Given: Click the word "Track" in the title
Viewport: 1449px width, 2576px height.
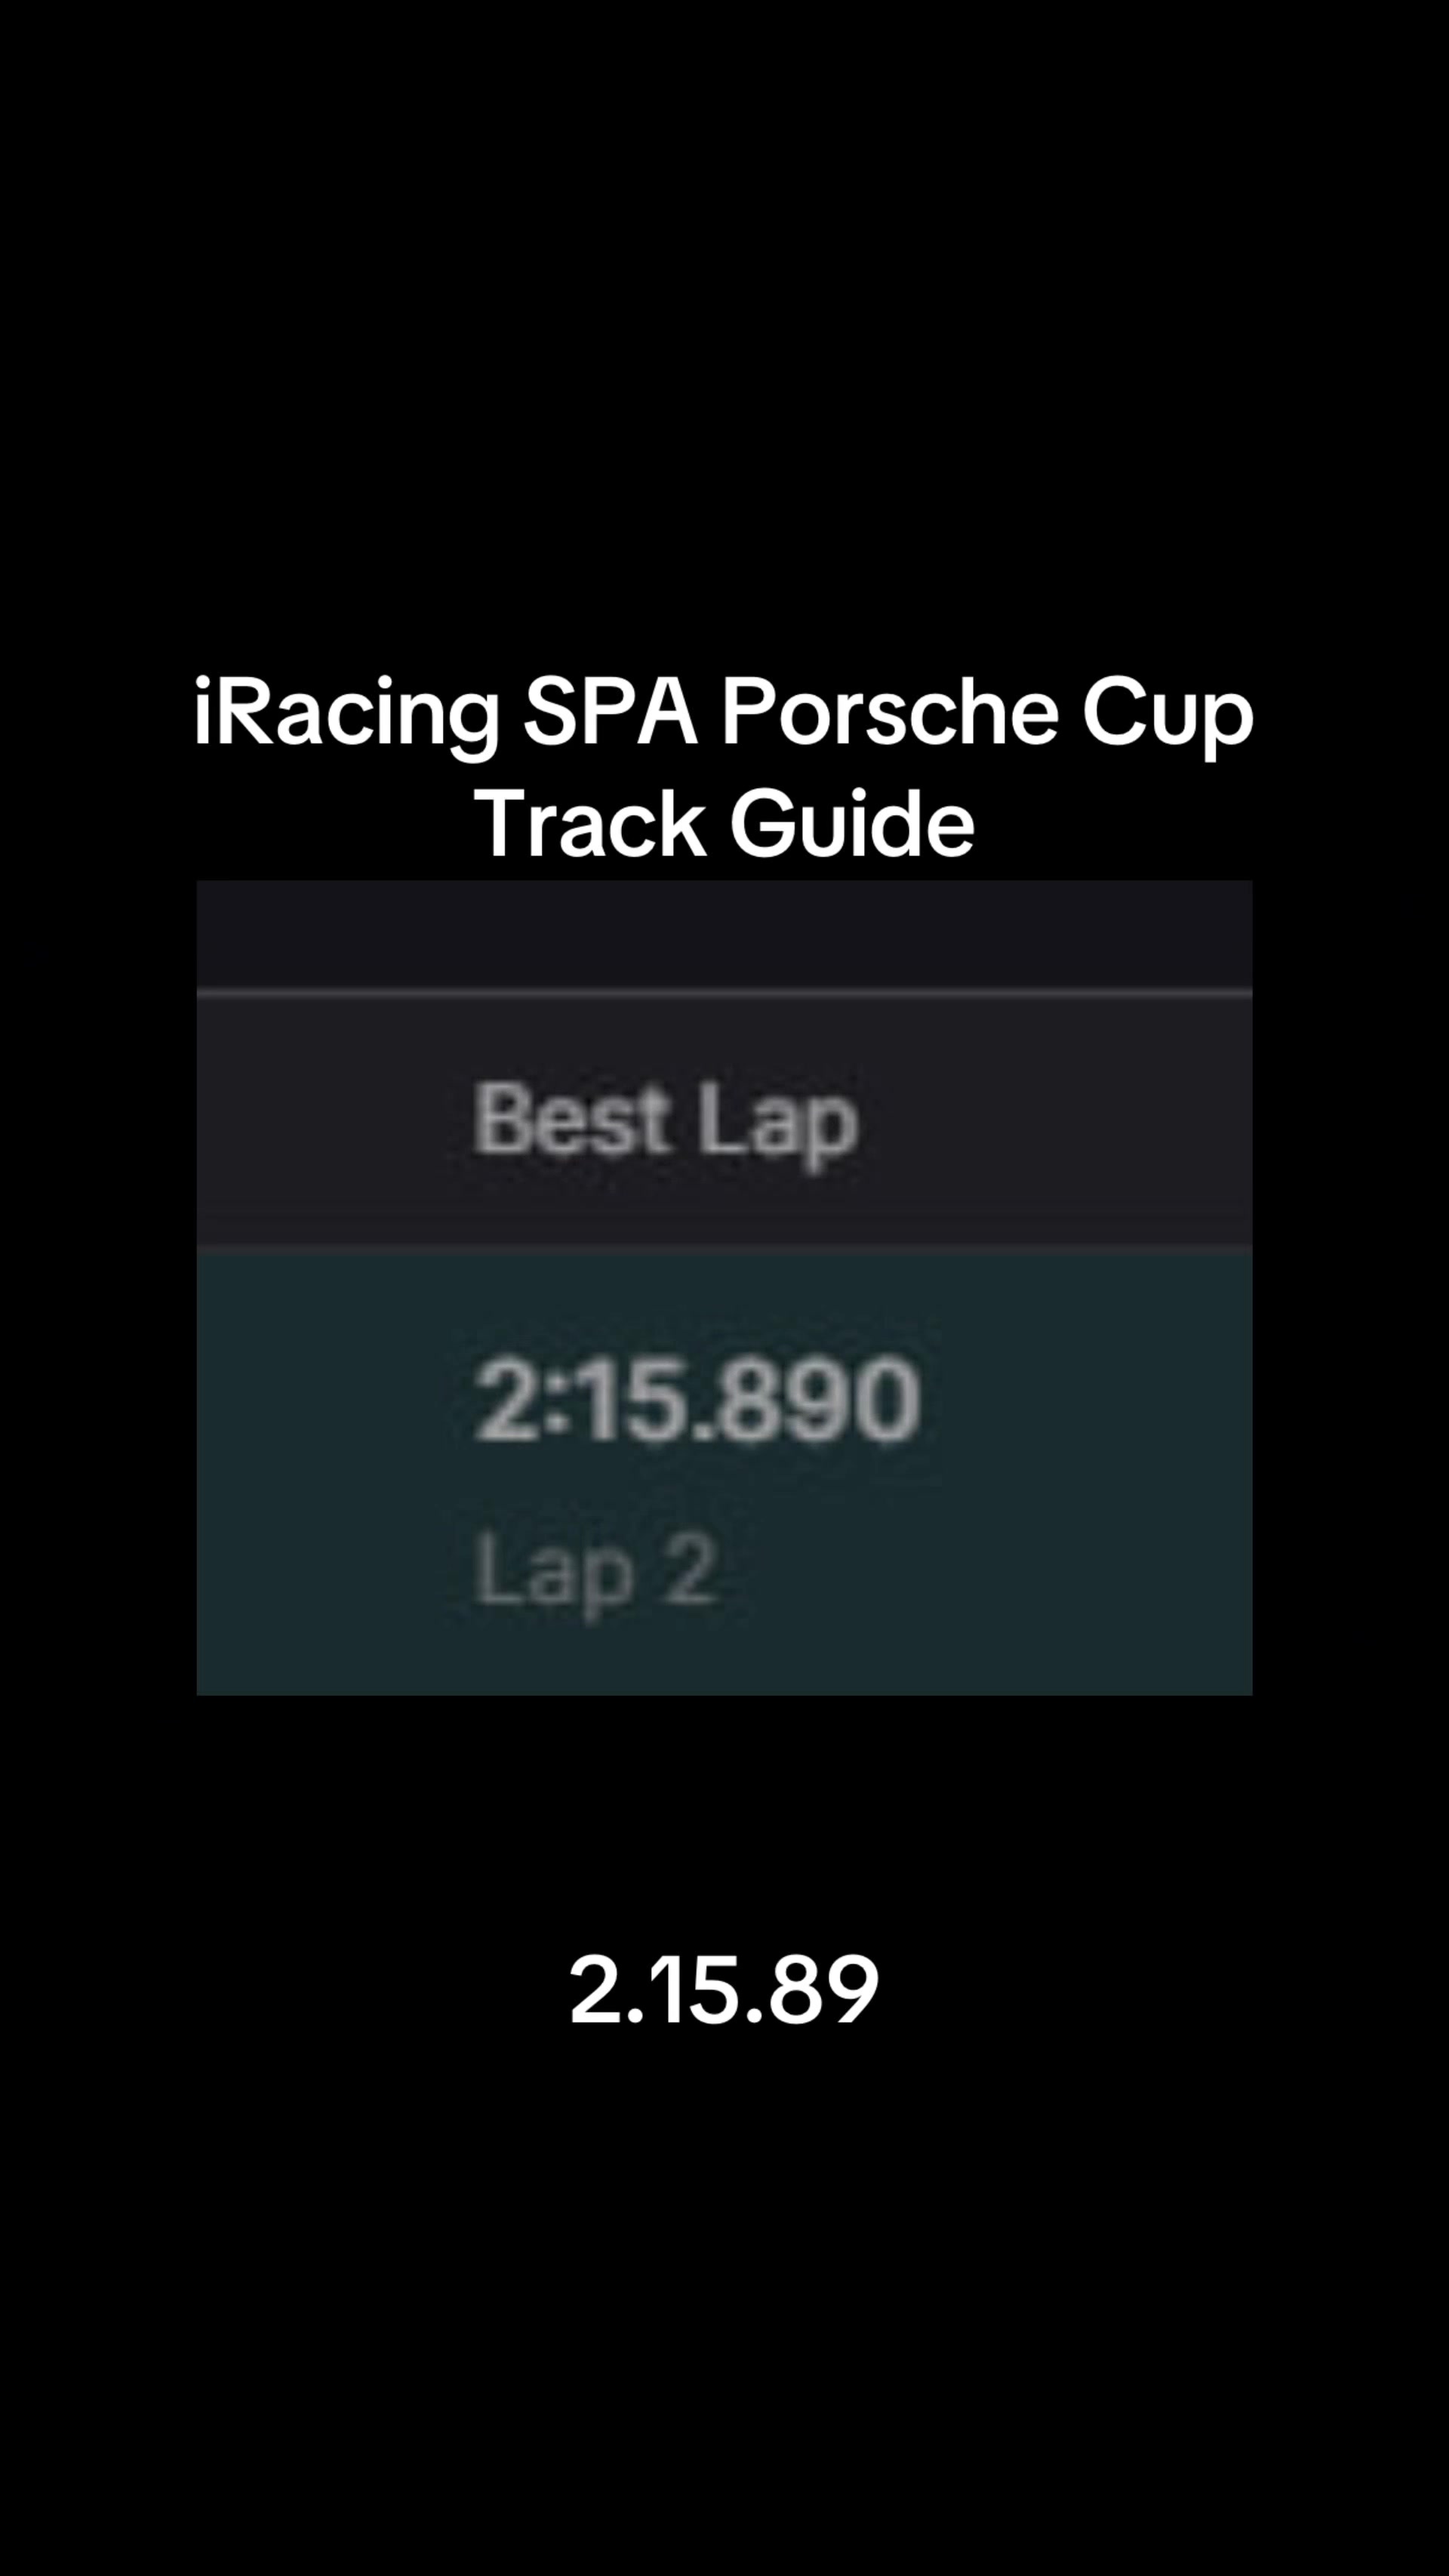Looking at the screenshot, I should pos(589,824).
